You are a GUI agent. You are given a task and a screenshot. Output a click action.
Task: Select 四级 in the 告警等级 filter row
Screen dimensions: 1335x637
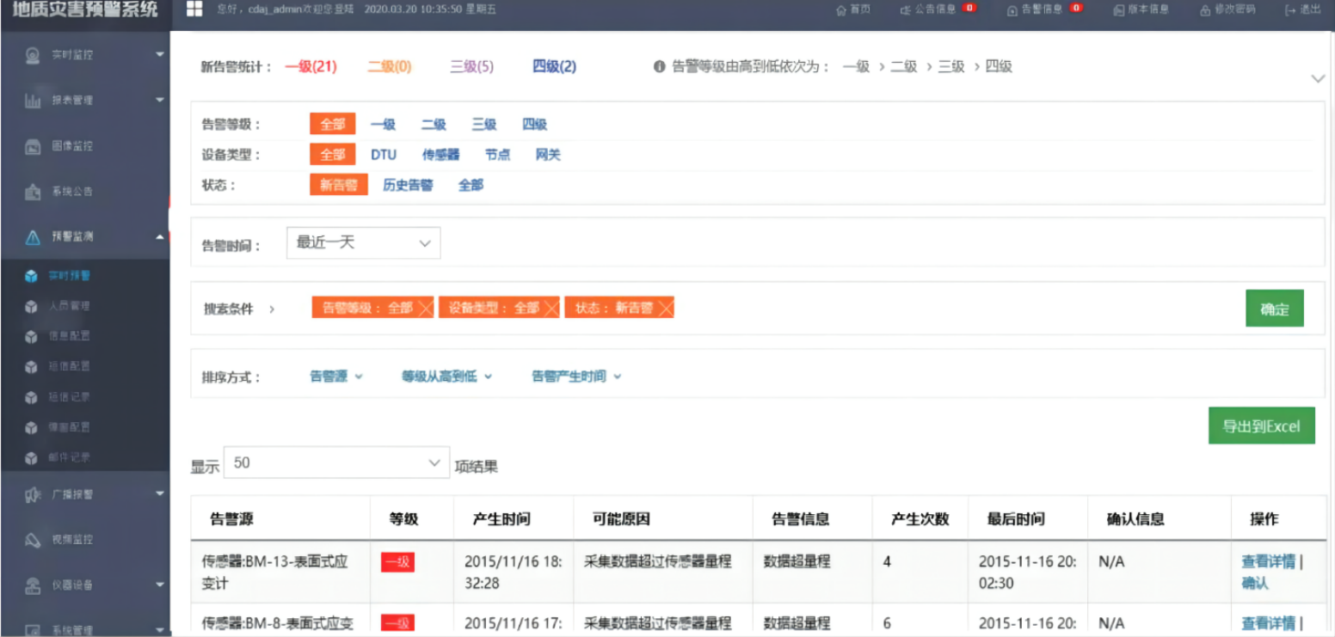(x=535, y=125)
